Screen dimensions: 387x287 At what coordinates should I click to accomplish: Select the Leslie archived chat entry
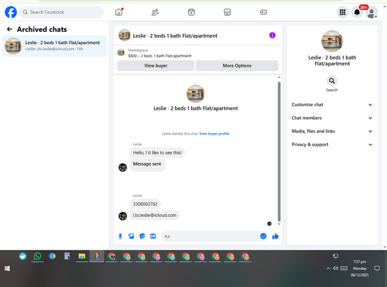pos(54,46)
